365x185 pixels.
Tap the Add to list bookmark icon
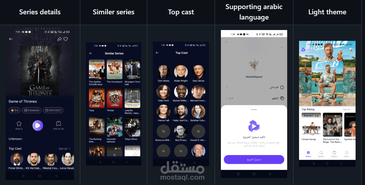click(58, 124)
